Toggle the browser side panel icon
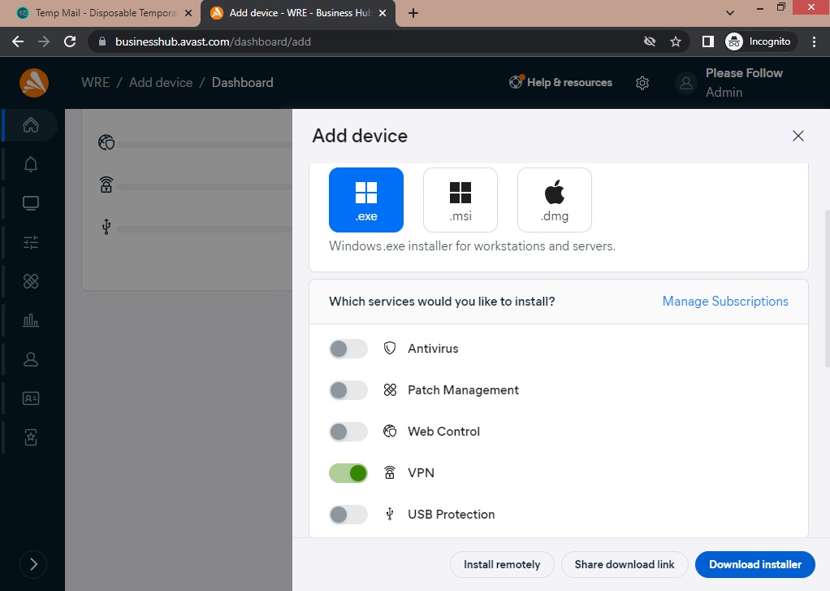This screenshot has width=830, height=591. (x=707, y=42)
